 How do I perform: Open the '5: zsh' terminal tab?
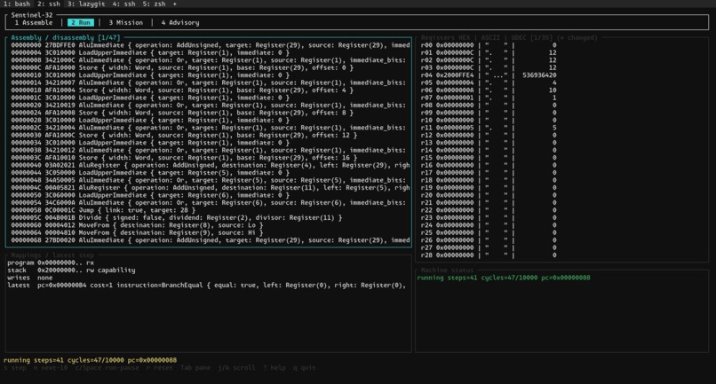pyautogui.click(x=154, y=4)
